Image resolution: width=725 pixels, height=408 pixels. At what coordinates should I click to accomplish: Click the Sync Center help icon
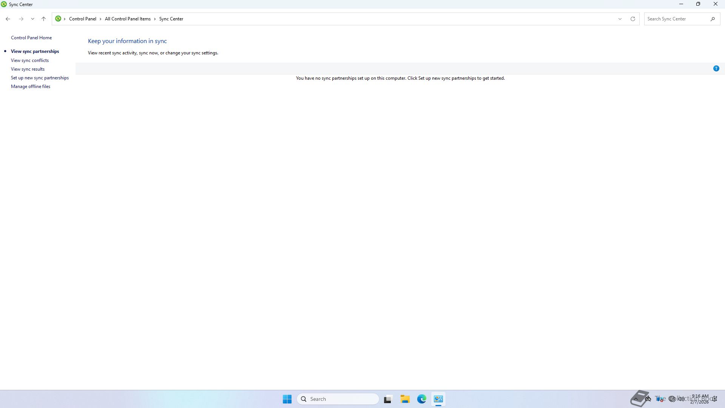(716, 68)
